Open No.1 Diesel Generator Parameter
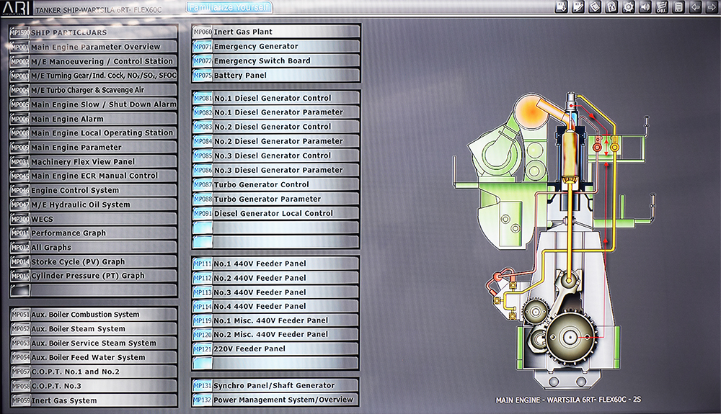 pyautogui.click(x=276, y=112)
